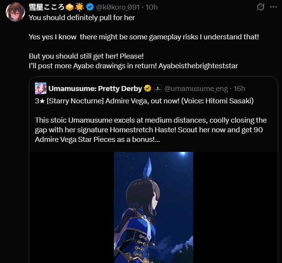This screenshot has width=282, height=263.
Task: Click the blue verified checkmark badge
Action: click(x=90, y=7)
